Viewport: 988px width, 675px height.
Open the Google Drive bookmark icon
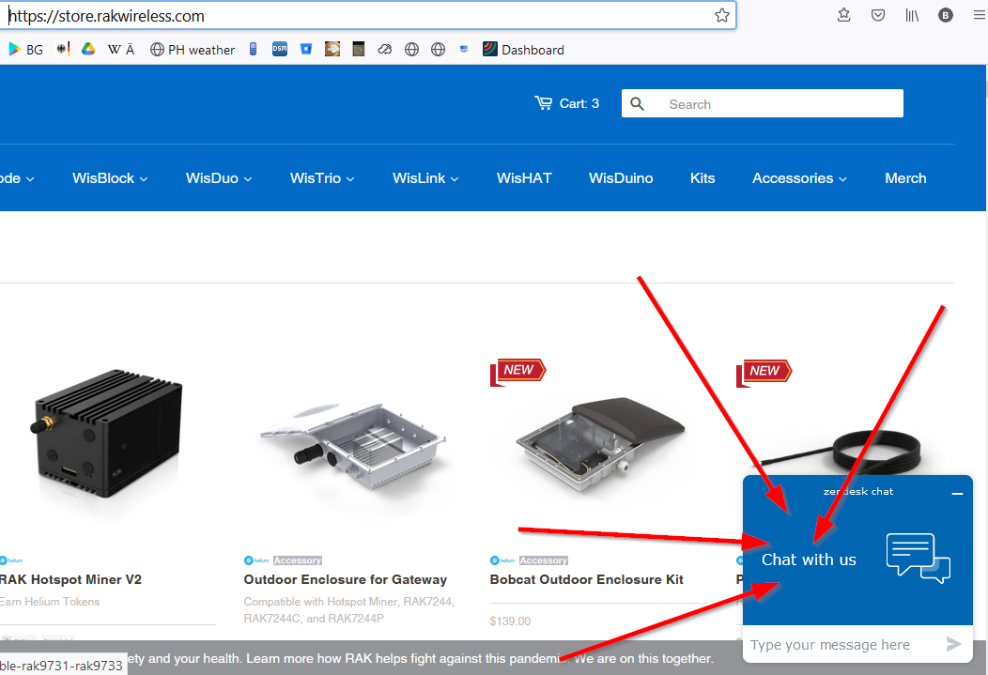[x=88, y=50]
